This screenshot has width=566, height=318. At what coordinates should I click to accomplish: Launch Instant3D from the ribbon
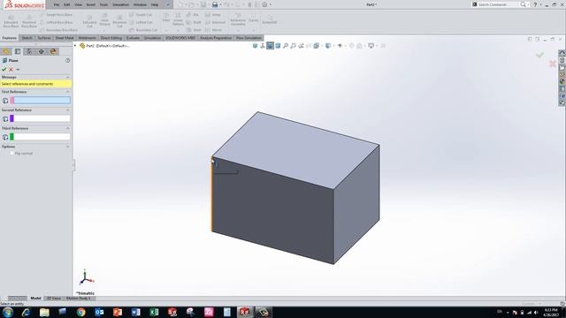(x=270, y=19)
